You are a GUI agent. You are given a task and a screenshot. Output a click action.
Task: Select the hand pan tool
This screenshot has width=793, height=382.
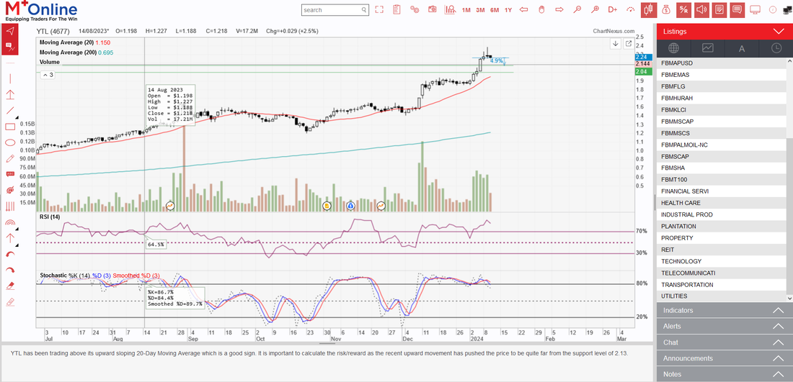(541, 9)
